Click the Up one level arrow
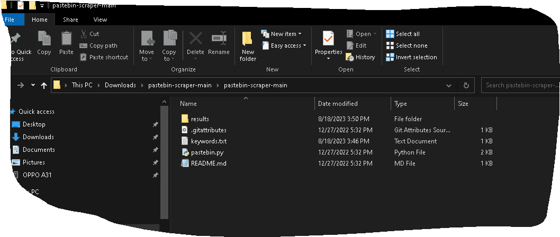 (43, 85)
